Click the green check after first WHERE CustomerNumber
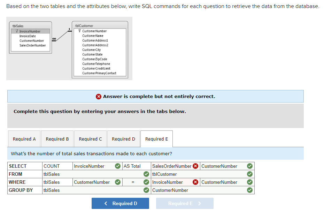Screen dimensions: 324x218 pyautogui.click(x=118, y=182)
